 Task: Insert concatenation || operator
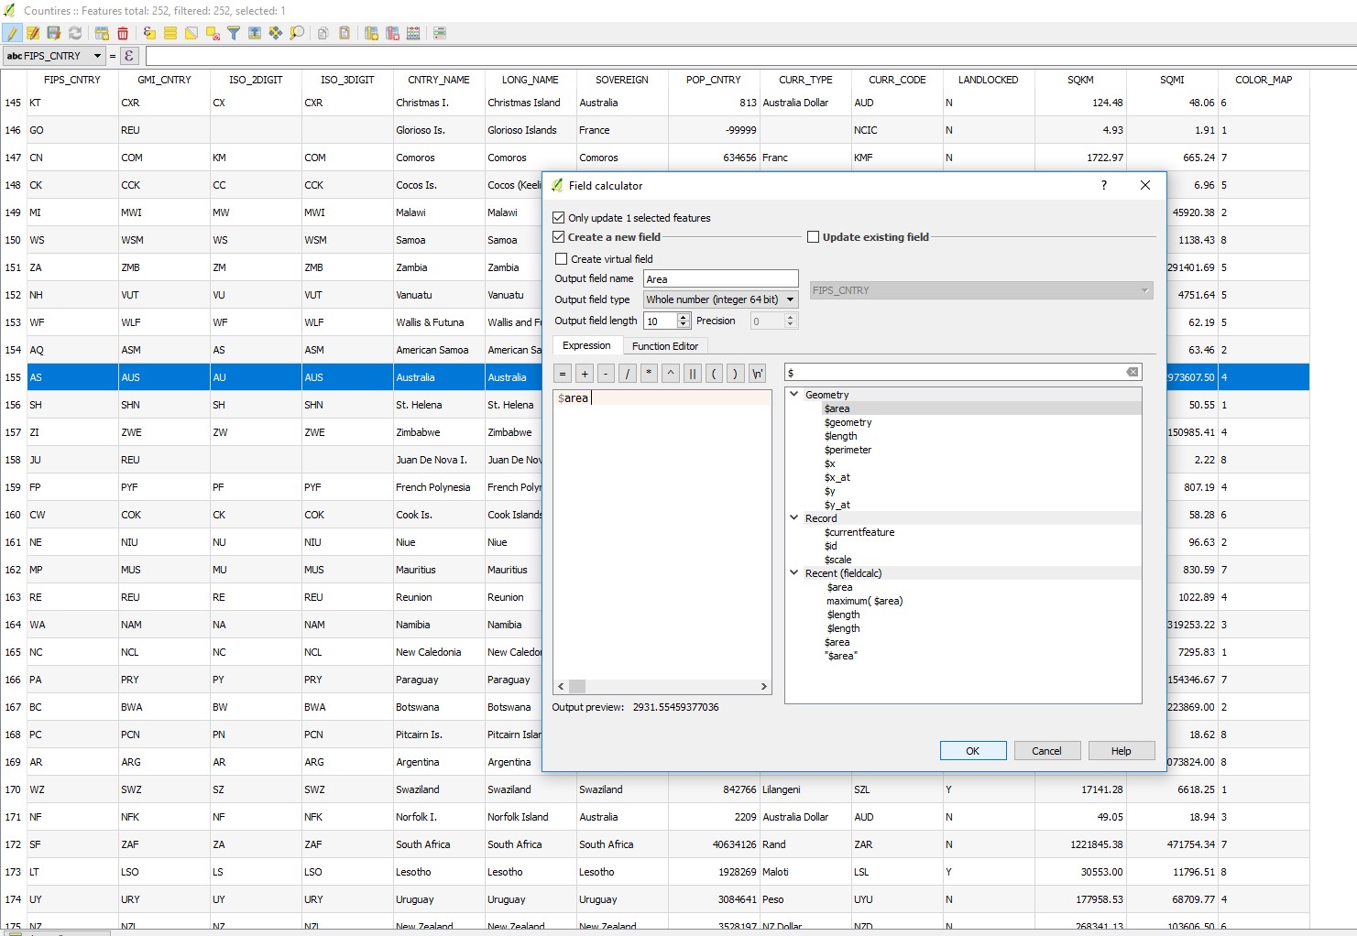(692, 374)
